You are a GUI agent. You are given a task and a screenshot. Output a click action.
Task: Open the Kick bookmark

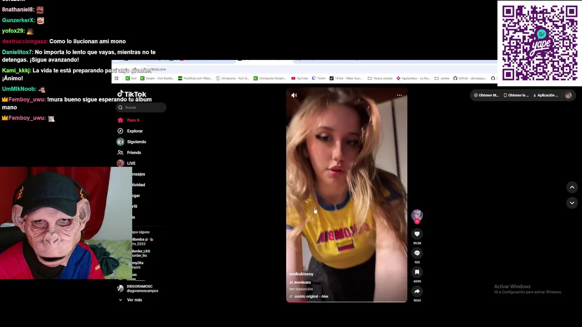(131, 78)
